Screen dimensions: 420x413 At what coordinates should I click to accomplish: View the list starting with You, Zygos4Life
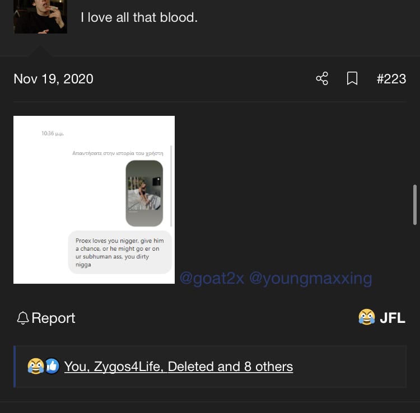179,367
